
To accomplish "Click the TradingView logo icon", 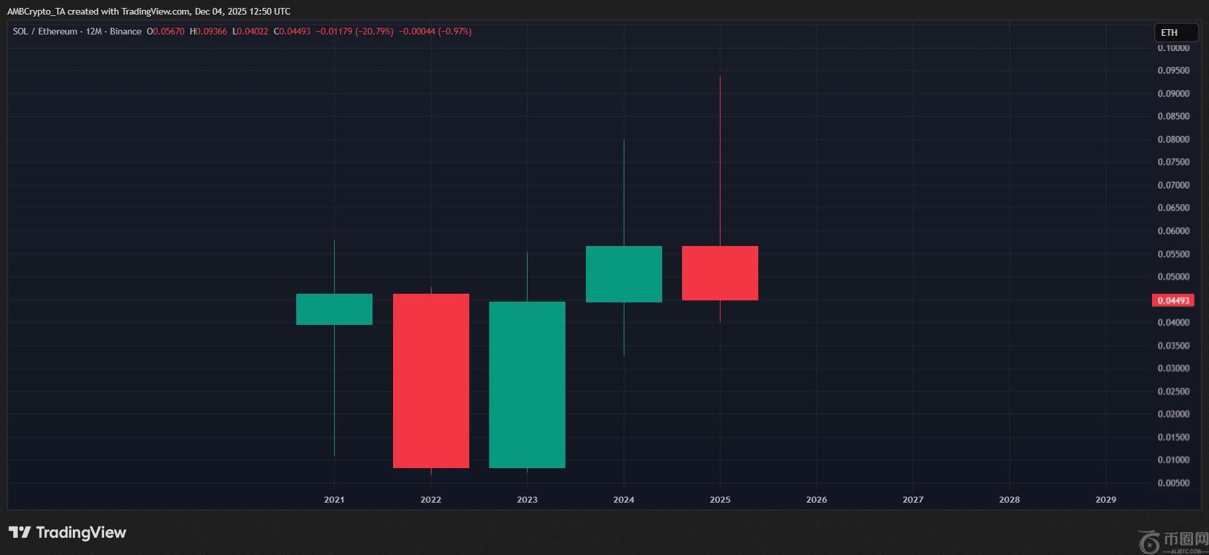I will pos(19,532).
